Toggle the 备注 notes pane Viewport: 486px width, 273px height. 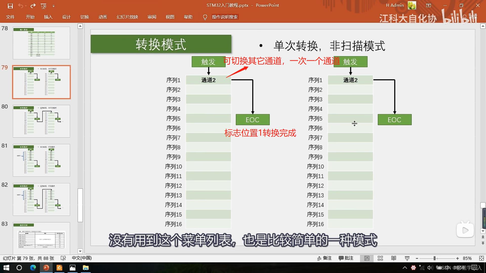pos(324,258)
